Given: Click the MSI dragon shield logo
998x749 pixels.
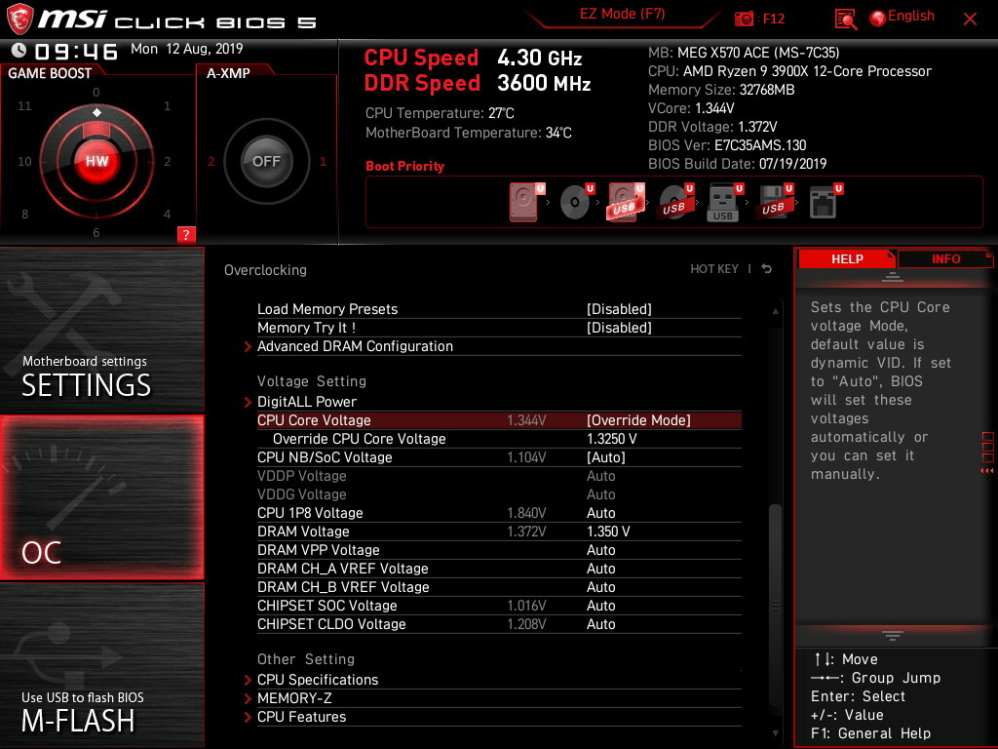Looking at the screenshot, I should pos(19,19).
